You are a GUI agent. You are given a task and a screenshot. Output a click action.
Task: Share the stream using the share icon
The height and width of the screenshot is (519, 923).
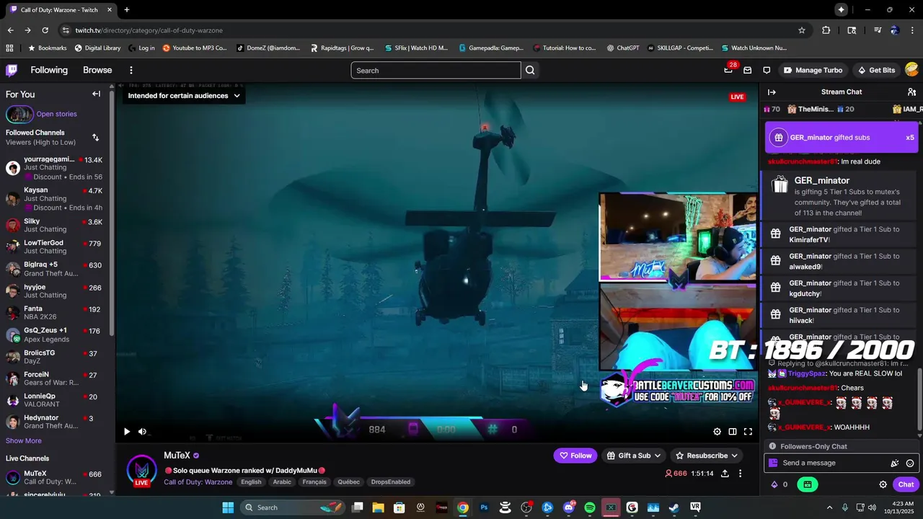[x=725, y=474]
